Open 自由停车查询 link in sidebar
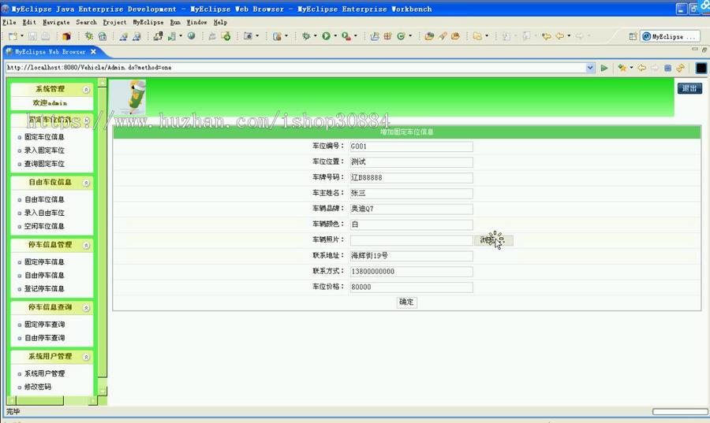710x423 pixels. pos(44,338)
